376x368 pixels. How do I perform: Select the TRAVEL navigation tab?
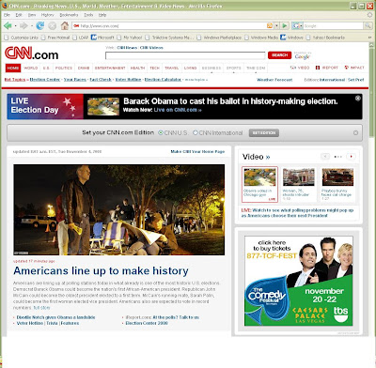172,68
